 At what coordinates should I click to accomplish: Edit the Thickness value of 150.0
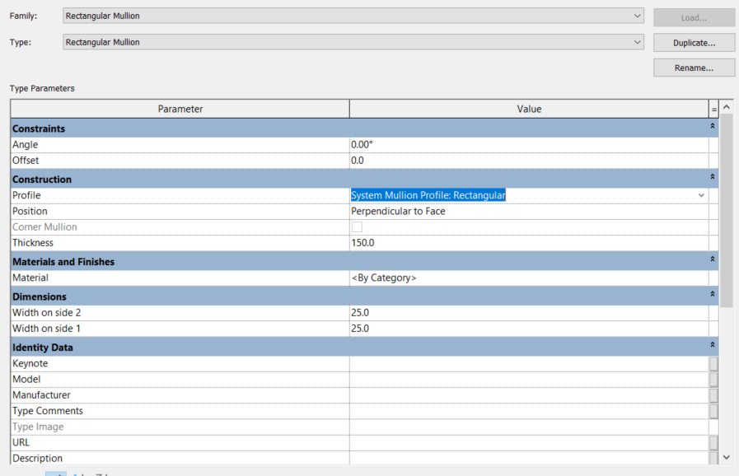[x=494, y=242]
